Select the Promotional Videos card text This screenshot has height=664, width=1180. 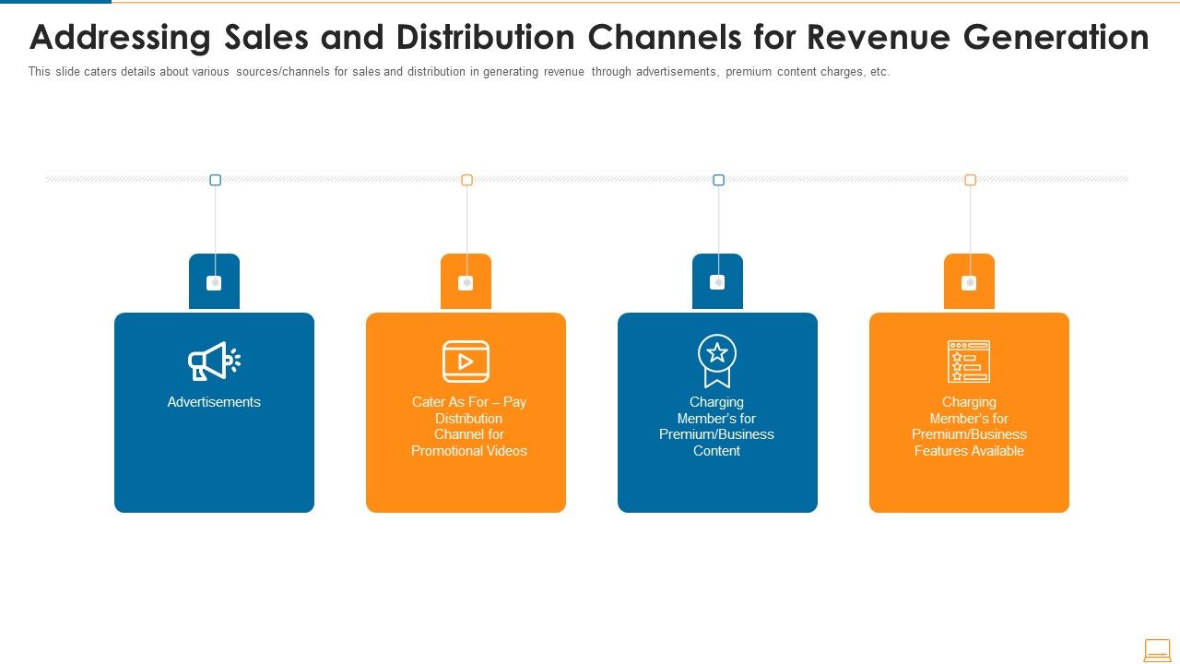click(469, 426)
